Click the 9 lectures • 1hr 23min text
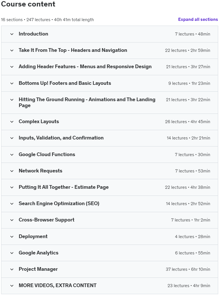219x295 pixels. click(189, 83)
